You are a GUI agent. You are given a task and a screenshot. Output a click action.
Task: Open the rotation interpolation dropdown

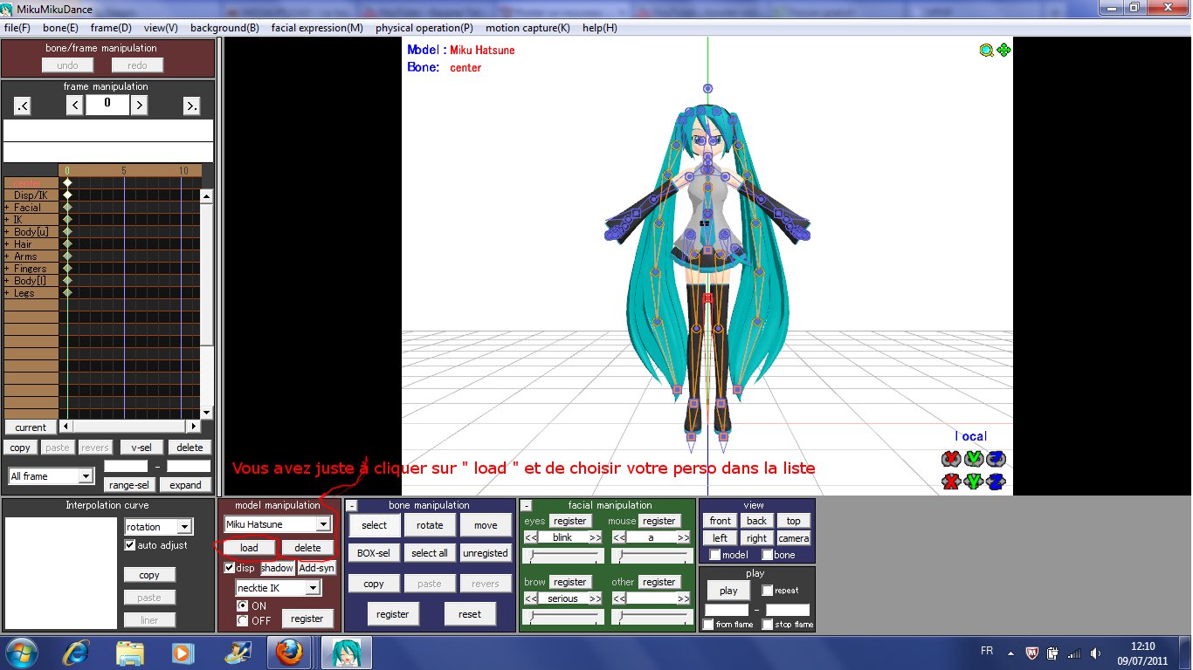183,527
